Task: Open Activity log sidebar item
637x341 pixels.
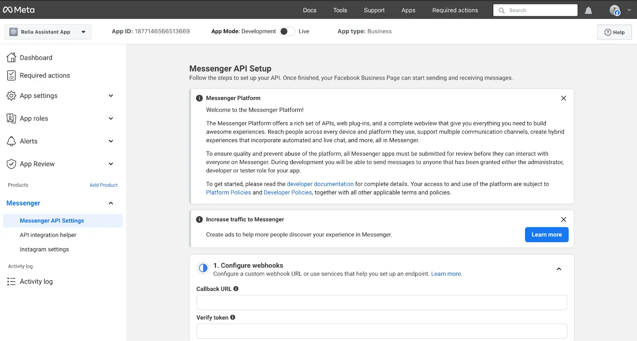Action: tap(36, 282)
